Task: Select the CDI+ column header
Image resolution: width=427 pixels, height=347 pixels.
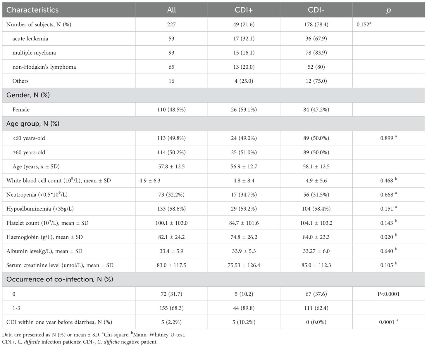Action: pos(244,10)
